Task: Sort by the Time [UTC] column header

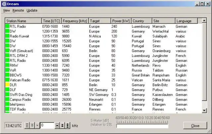Action: pyautogui.click(x=51, y=21)
